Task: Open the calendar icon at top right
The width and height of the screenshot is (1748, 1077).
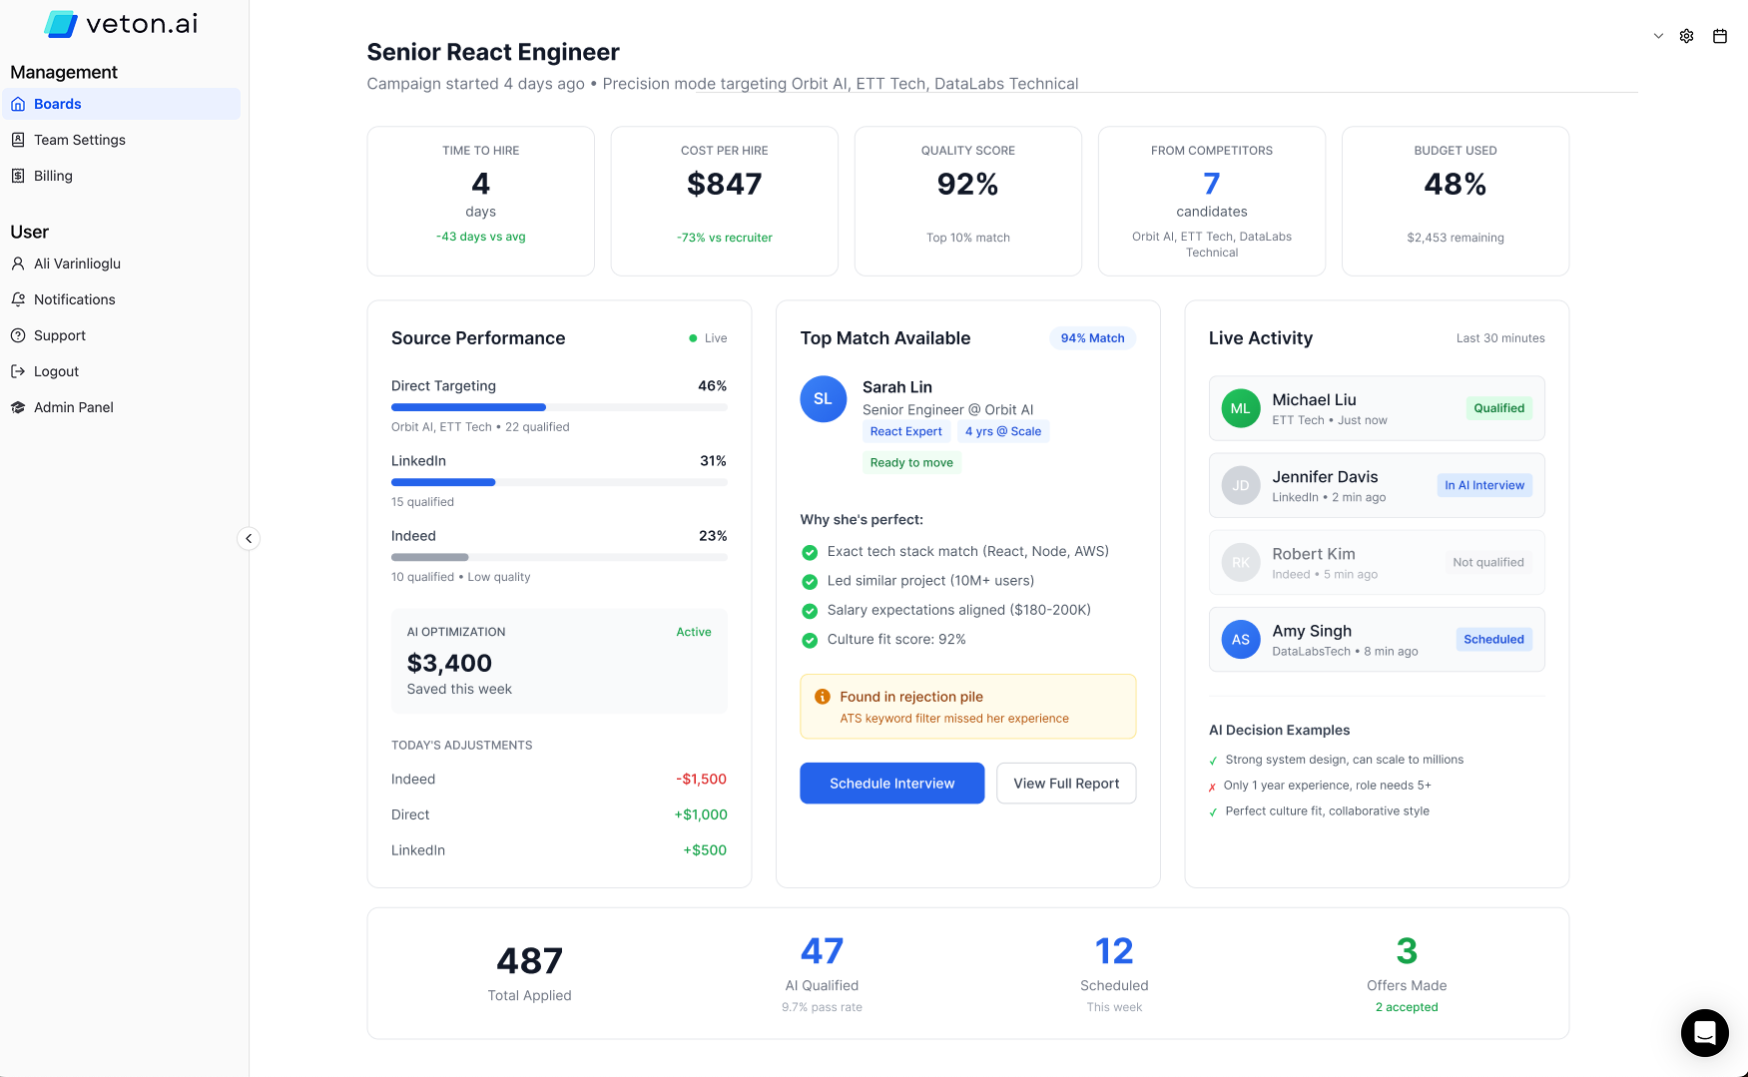Action: (x=1720, y=36)
